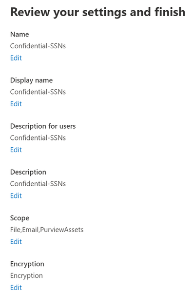Click Edit link below the Description field
This screenshot has height=293, width=195.
click(x=16, y=196)
